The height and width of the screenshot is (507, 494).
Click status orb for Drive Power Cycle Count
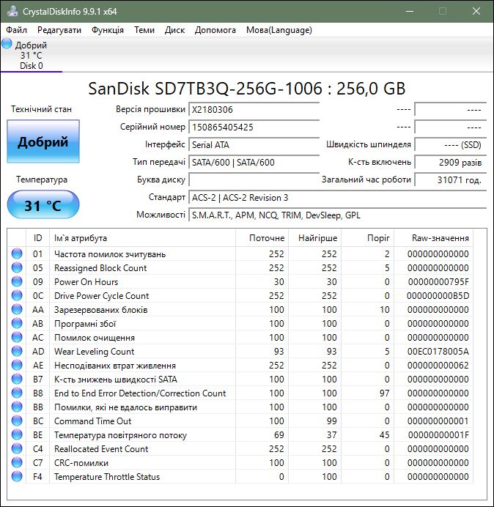(17, 295)
